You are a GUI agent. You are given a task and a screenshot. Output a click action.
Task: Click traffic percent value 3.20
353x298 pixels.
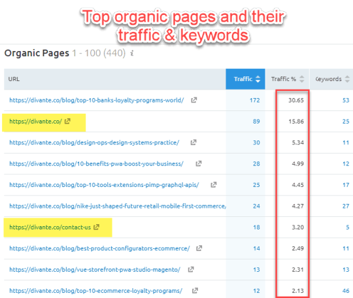click(x=298, y=227)
